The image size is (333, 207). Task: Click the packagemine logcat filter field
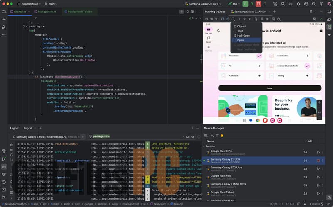[x=136, y=137]
